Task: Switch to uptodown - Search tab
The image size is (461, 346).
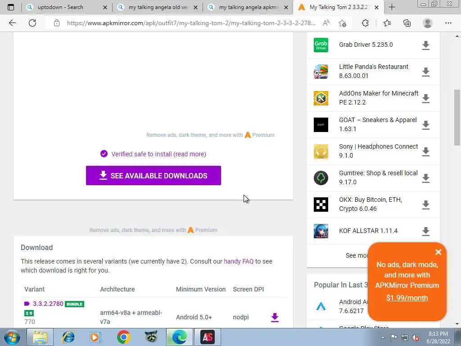Action: (x=60, y=7)
